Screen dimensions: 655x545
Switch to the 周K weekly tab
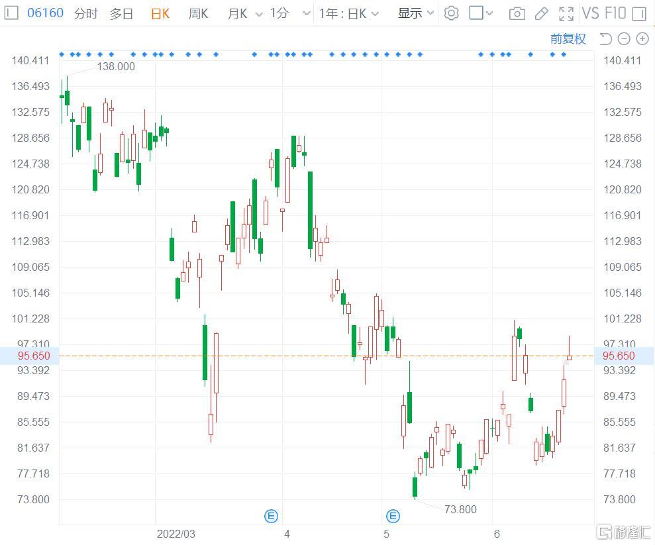[x=198, y=13]
